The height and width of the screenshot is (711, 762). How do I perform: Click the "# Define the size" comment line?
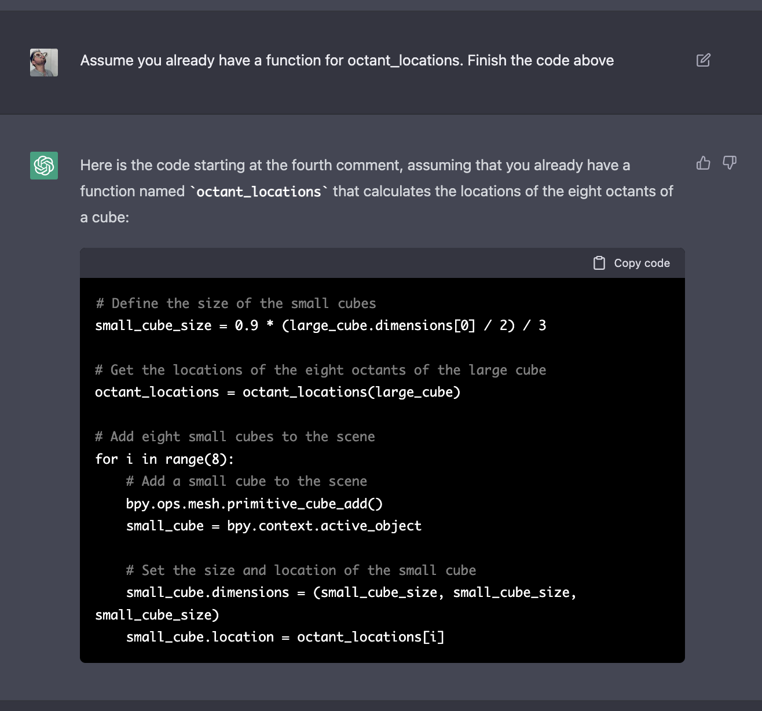pyautogui.click(x=236, y=303)
